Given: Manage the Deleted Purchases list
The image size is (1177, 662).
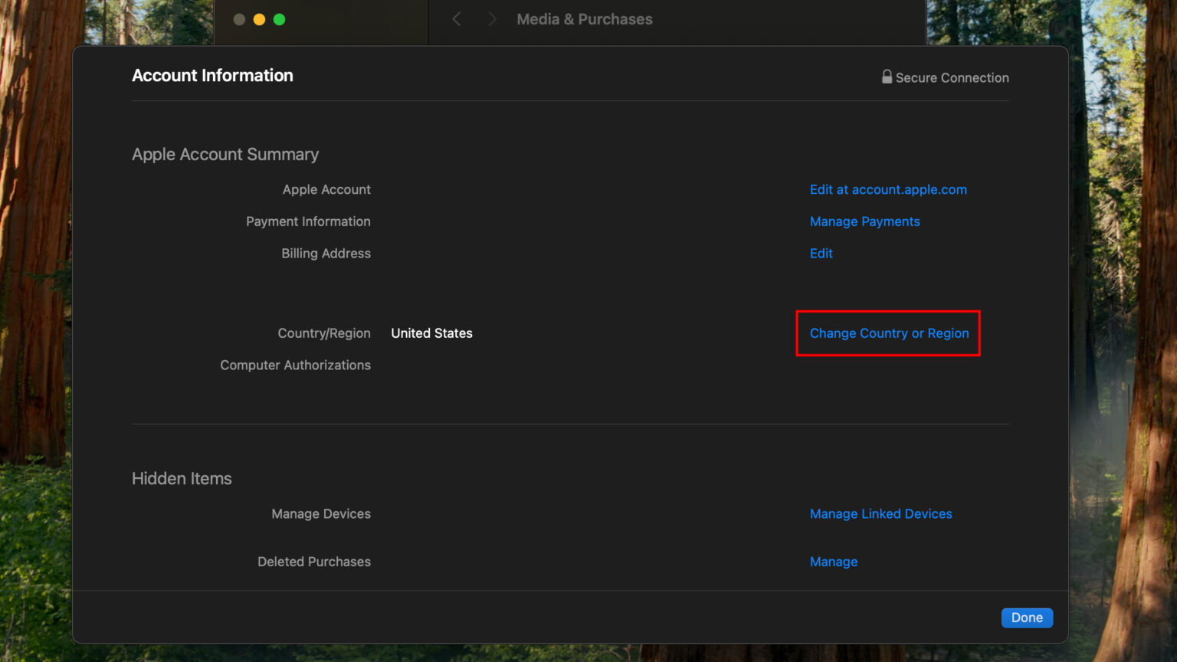Looking at the screenshot, I should pyautogui.click(x=834, y=562).
